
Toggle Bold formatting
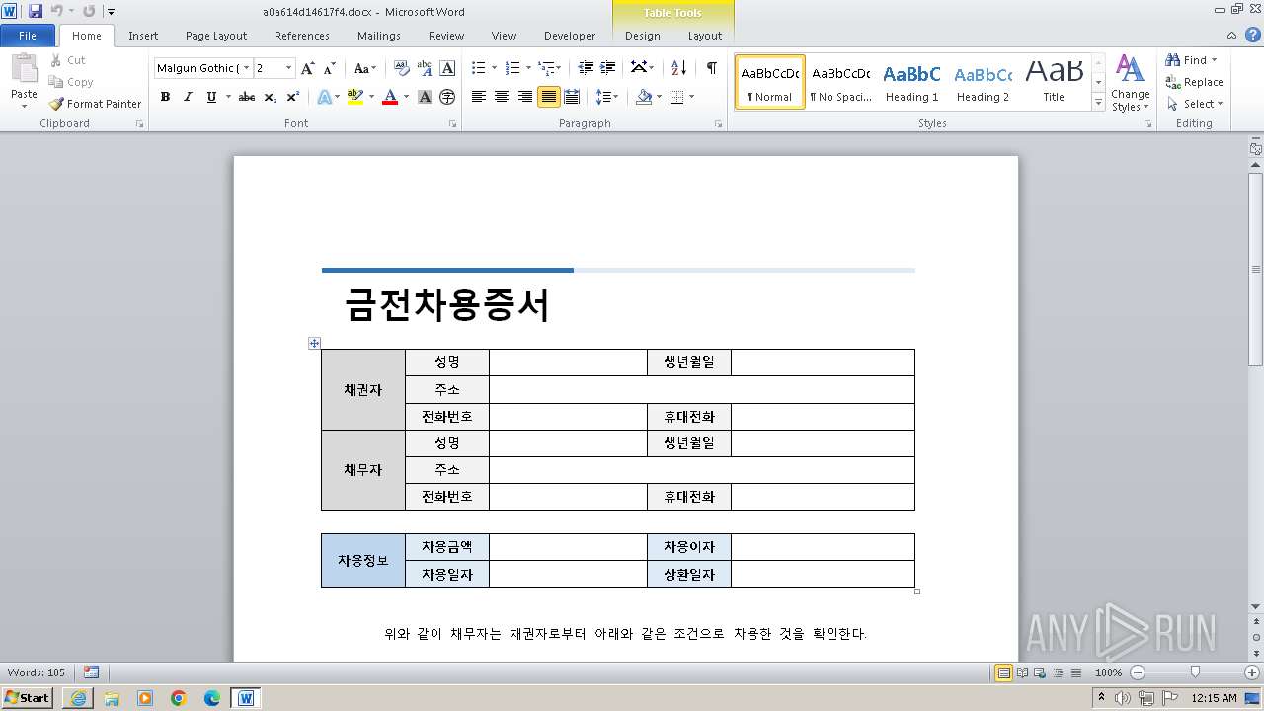(x=165, y=97)
